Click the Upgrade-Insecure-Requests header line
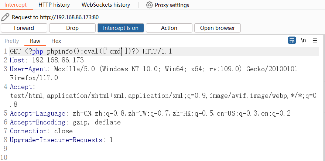The image size is (325, 161). pyautogui.click(x=61, y=140)
